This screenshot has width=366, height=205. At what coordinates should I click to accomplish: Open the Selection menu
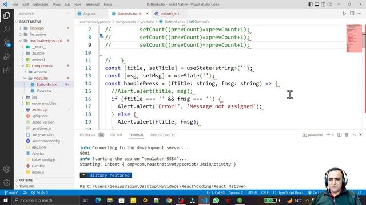41,5
